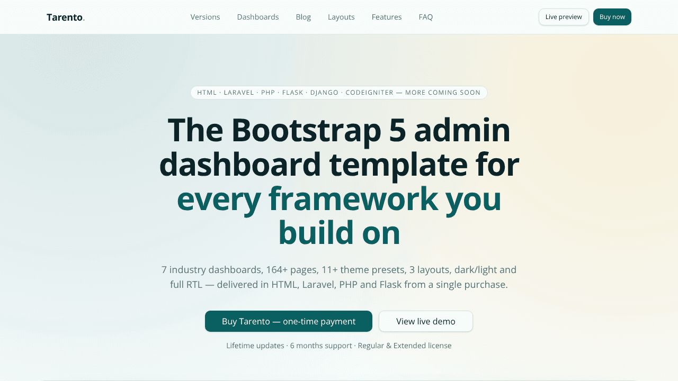Image resolution: width=678 pixels, height=381 pixels.
Task: Click the frameworks badge listing HTML · Laravel · PHP
Action: pyautogui.click(x=339, y=93)
